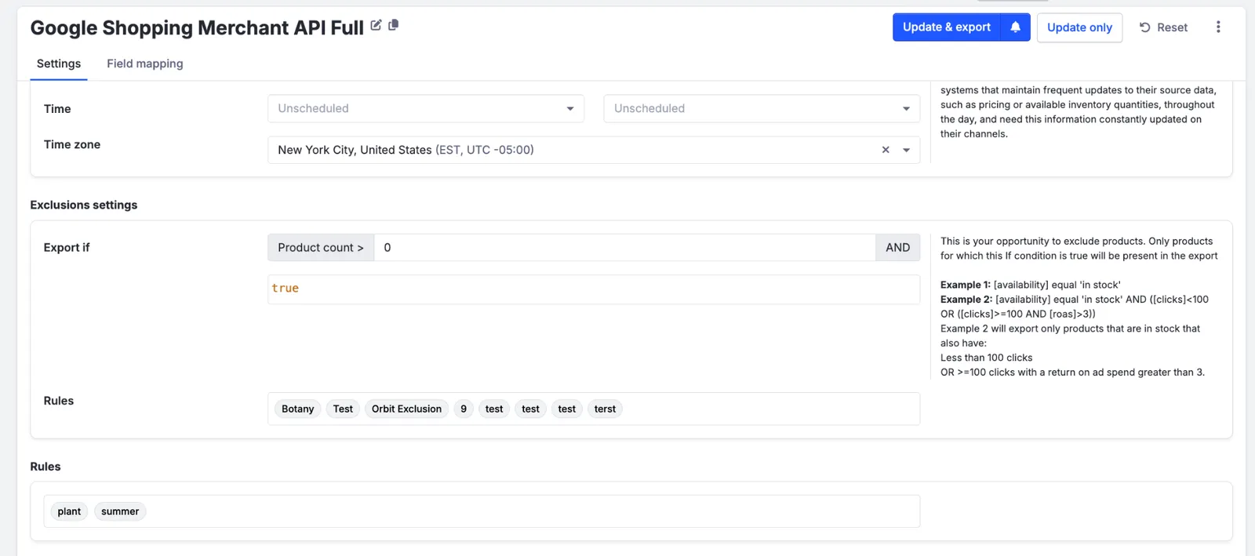1255x556 pixels.
Task: Click the 'Less than 100 clicks' help line
Action: coord(987,358)
